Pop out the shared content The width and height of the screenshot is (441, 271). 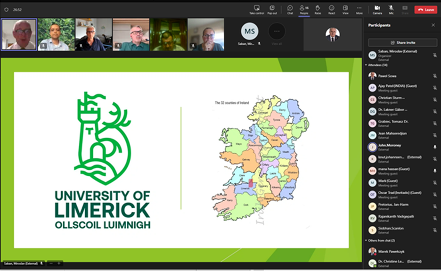coord(272,9)
